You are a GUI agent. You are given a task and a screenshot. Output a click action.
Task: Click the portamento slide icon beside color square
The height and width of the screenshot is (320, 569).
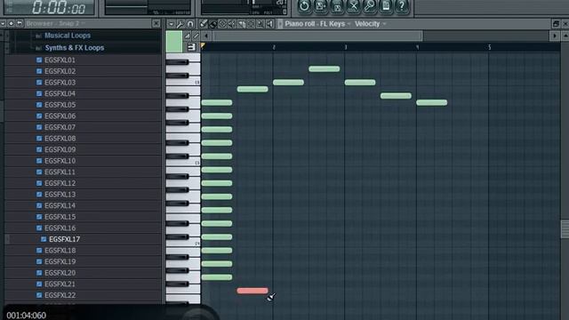pos(188,36)
